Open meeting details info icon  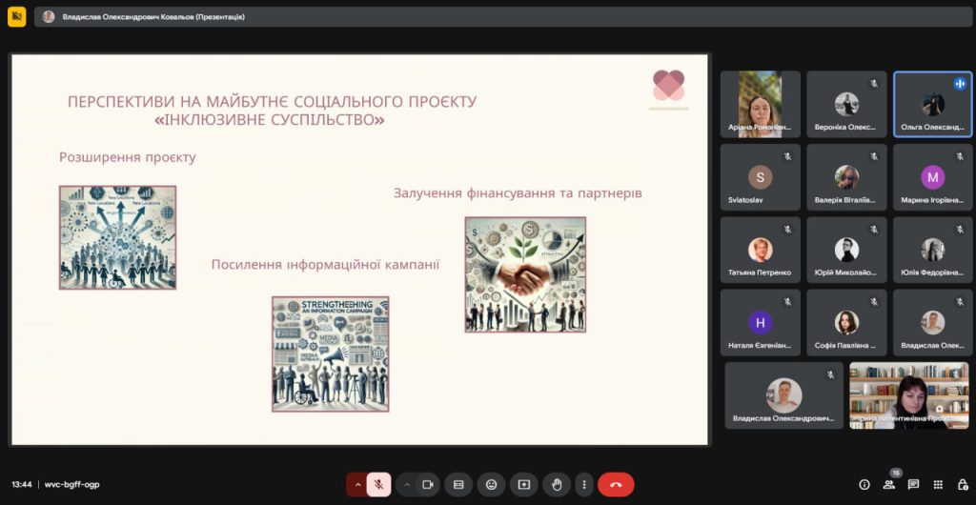coord(864,484)
